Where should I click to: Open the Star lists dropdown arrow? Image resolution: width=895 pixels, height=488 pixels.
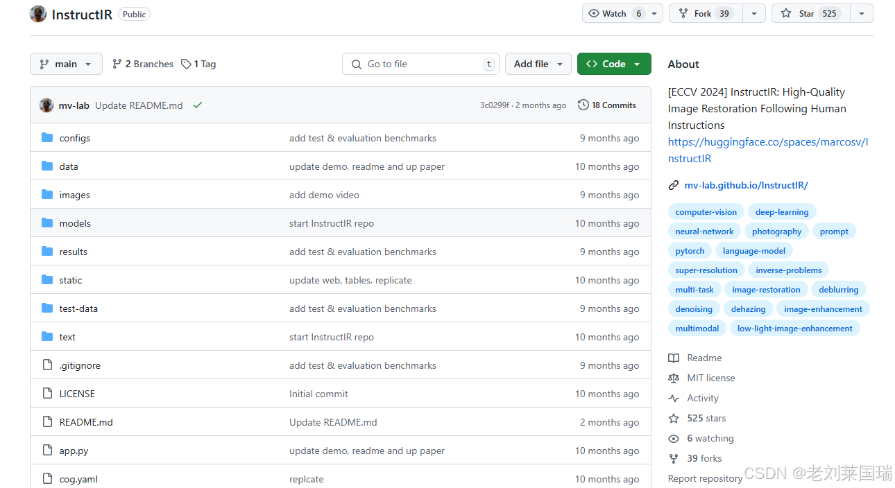862,13
